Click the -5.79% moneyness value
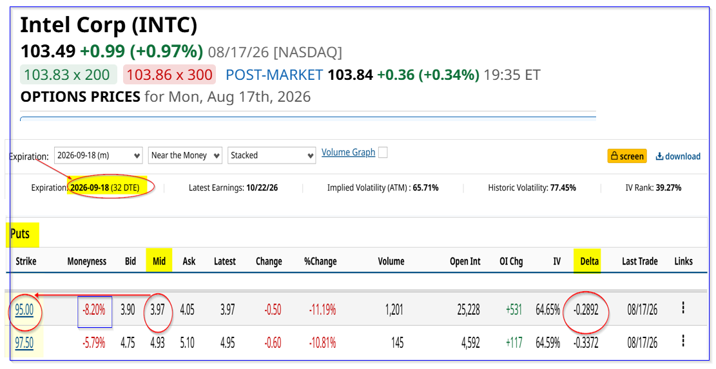 94,343
